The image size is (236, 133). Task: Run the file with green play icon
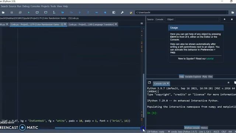point(29,13)
